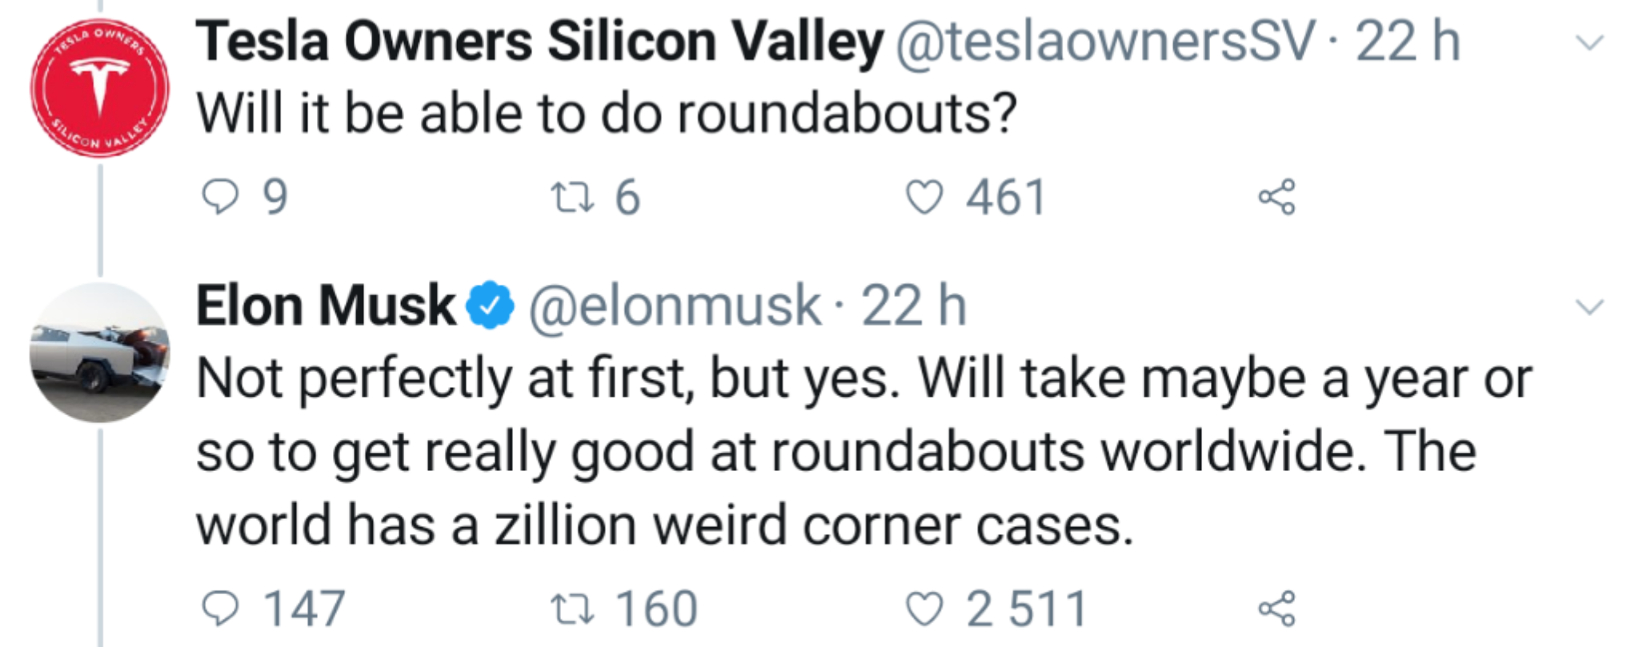Share the Tesla Owners Silicon Valley tweet

click(x=1276, y=197)
